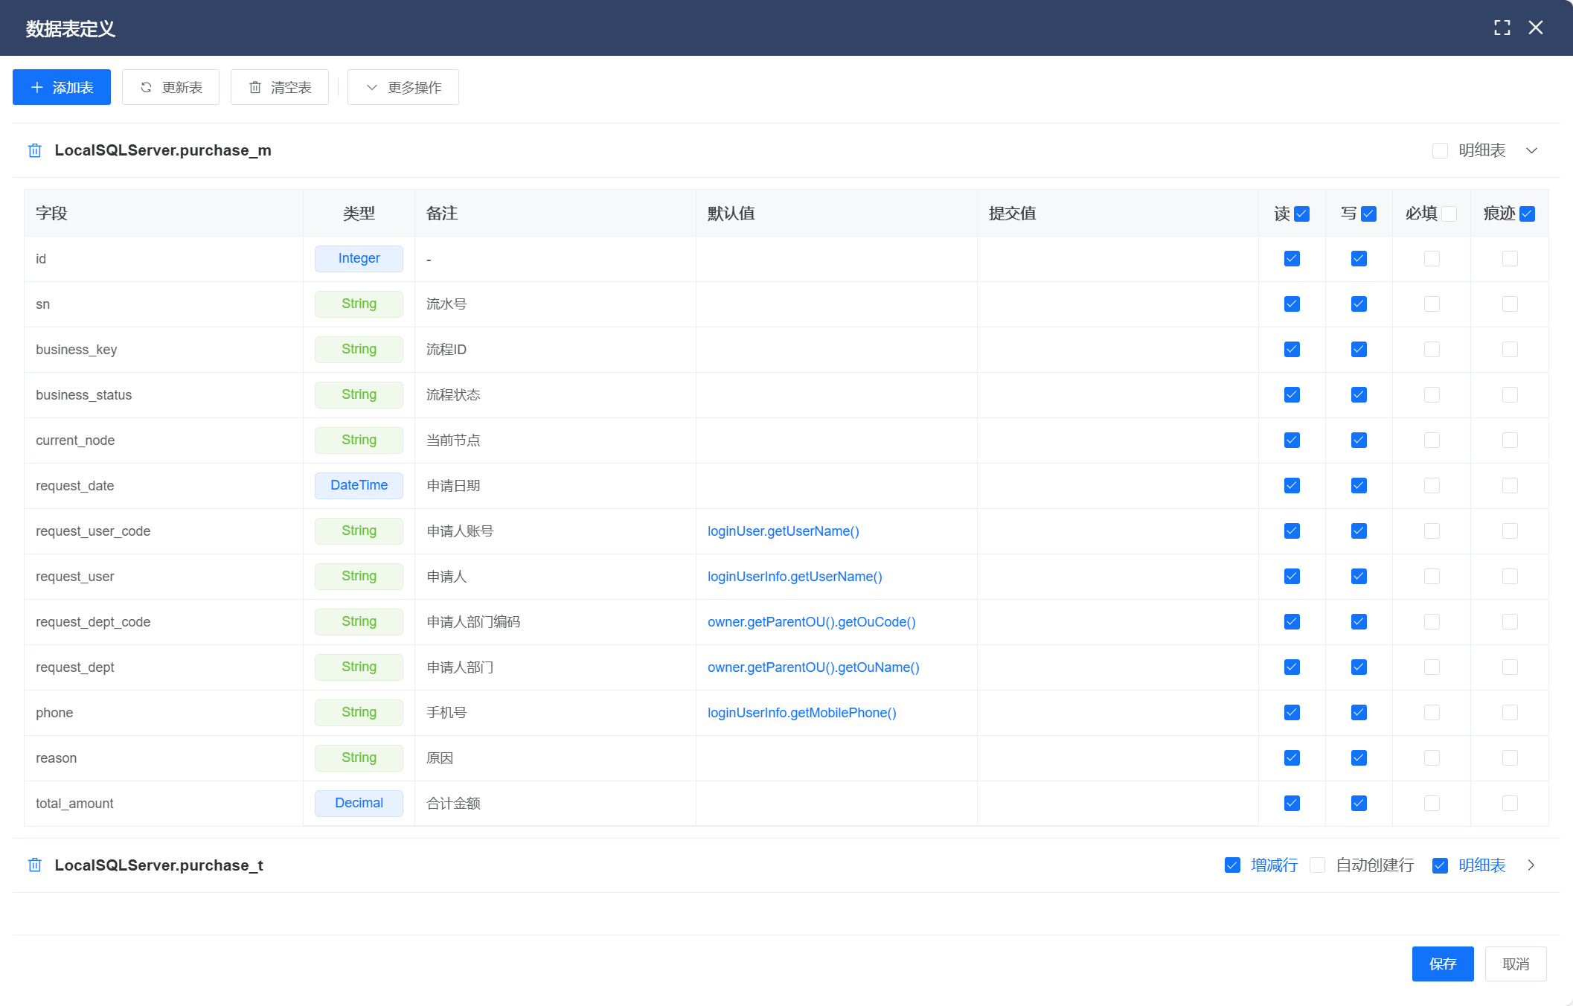Expand the purchase_t table section chevron
The image size is (1573, 1006).
[x=1531, y=865]
